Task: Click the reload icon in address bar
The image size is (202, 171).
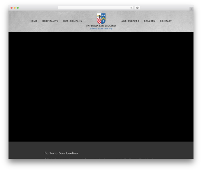Action: pos(131,8)
